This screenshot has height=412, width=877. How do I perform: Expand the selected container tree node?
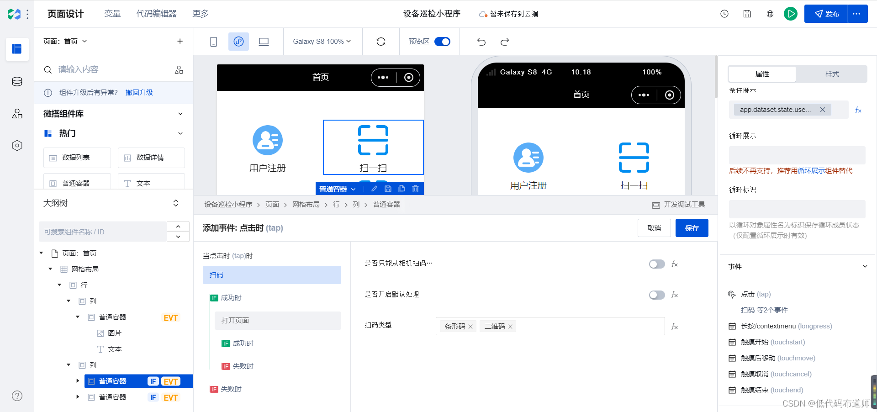[x=78, y=381]
